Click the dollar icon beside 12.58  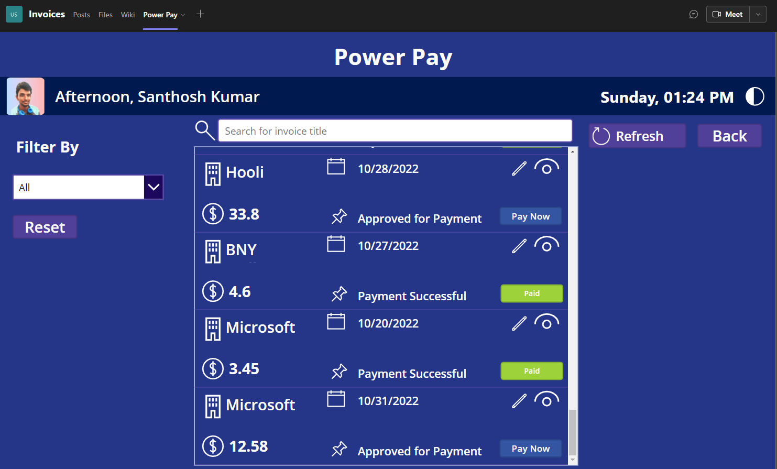coord(213,446)
